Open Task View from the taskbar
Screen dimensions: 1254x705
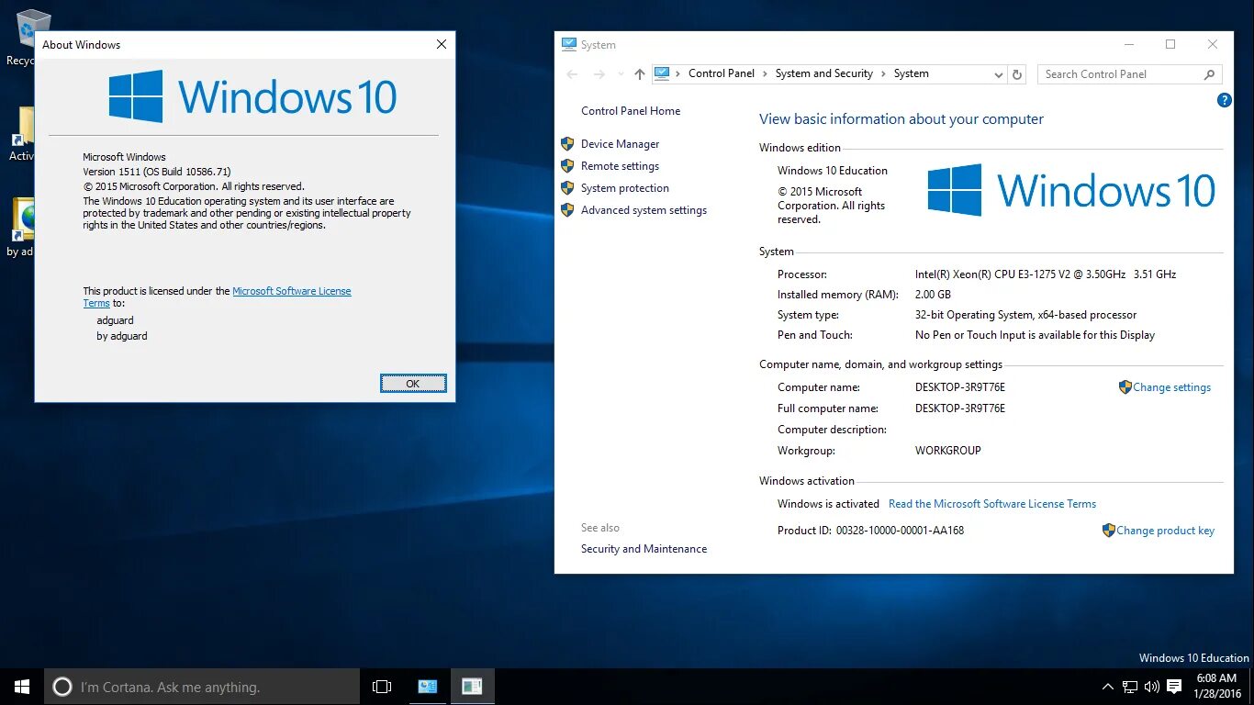(x=382, y=687)
